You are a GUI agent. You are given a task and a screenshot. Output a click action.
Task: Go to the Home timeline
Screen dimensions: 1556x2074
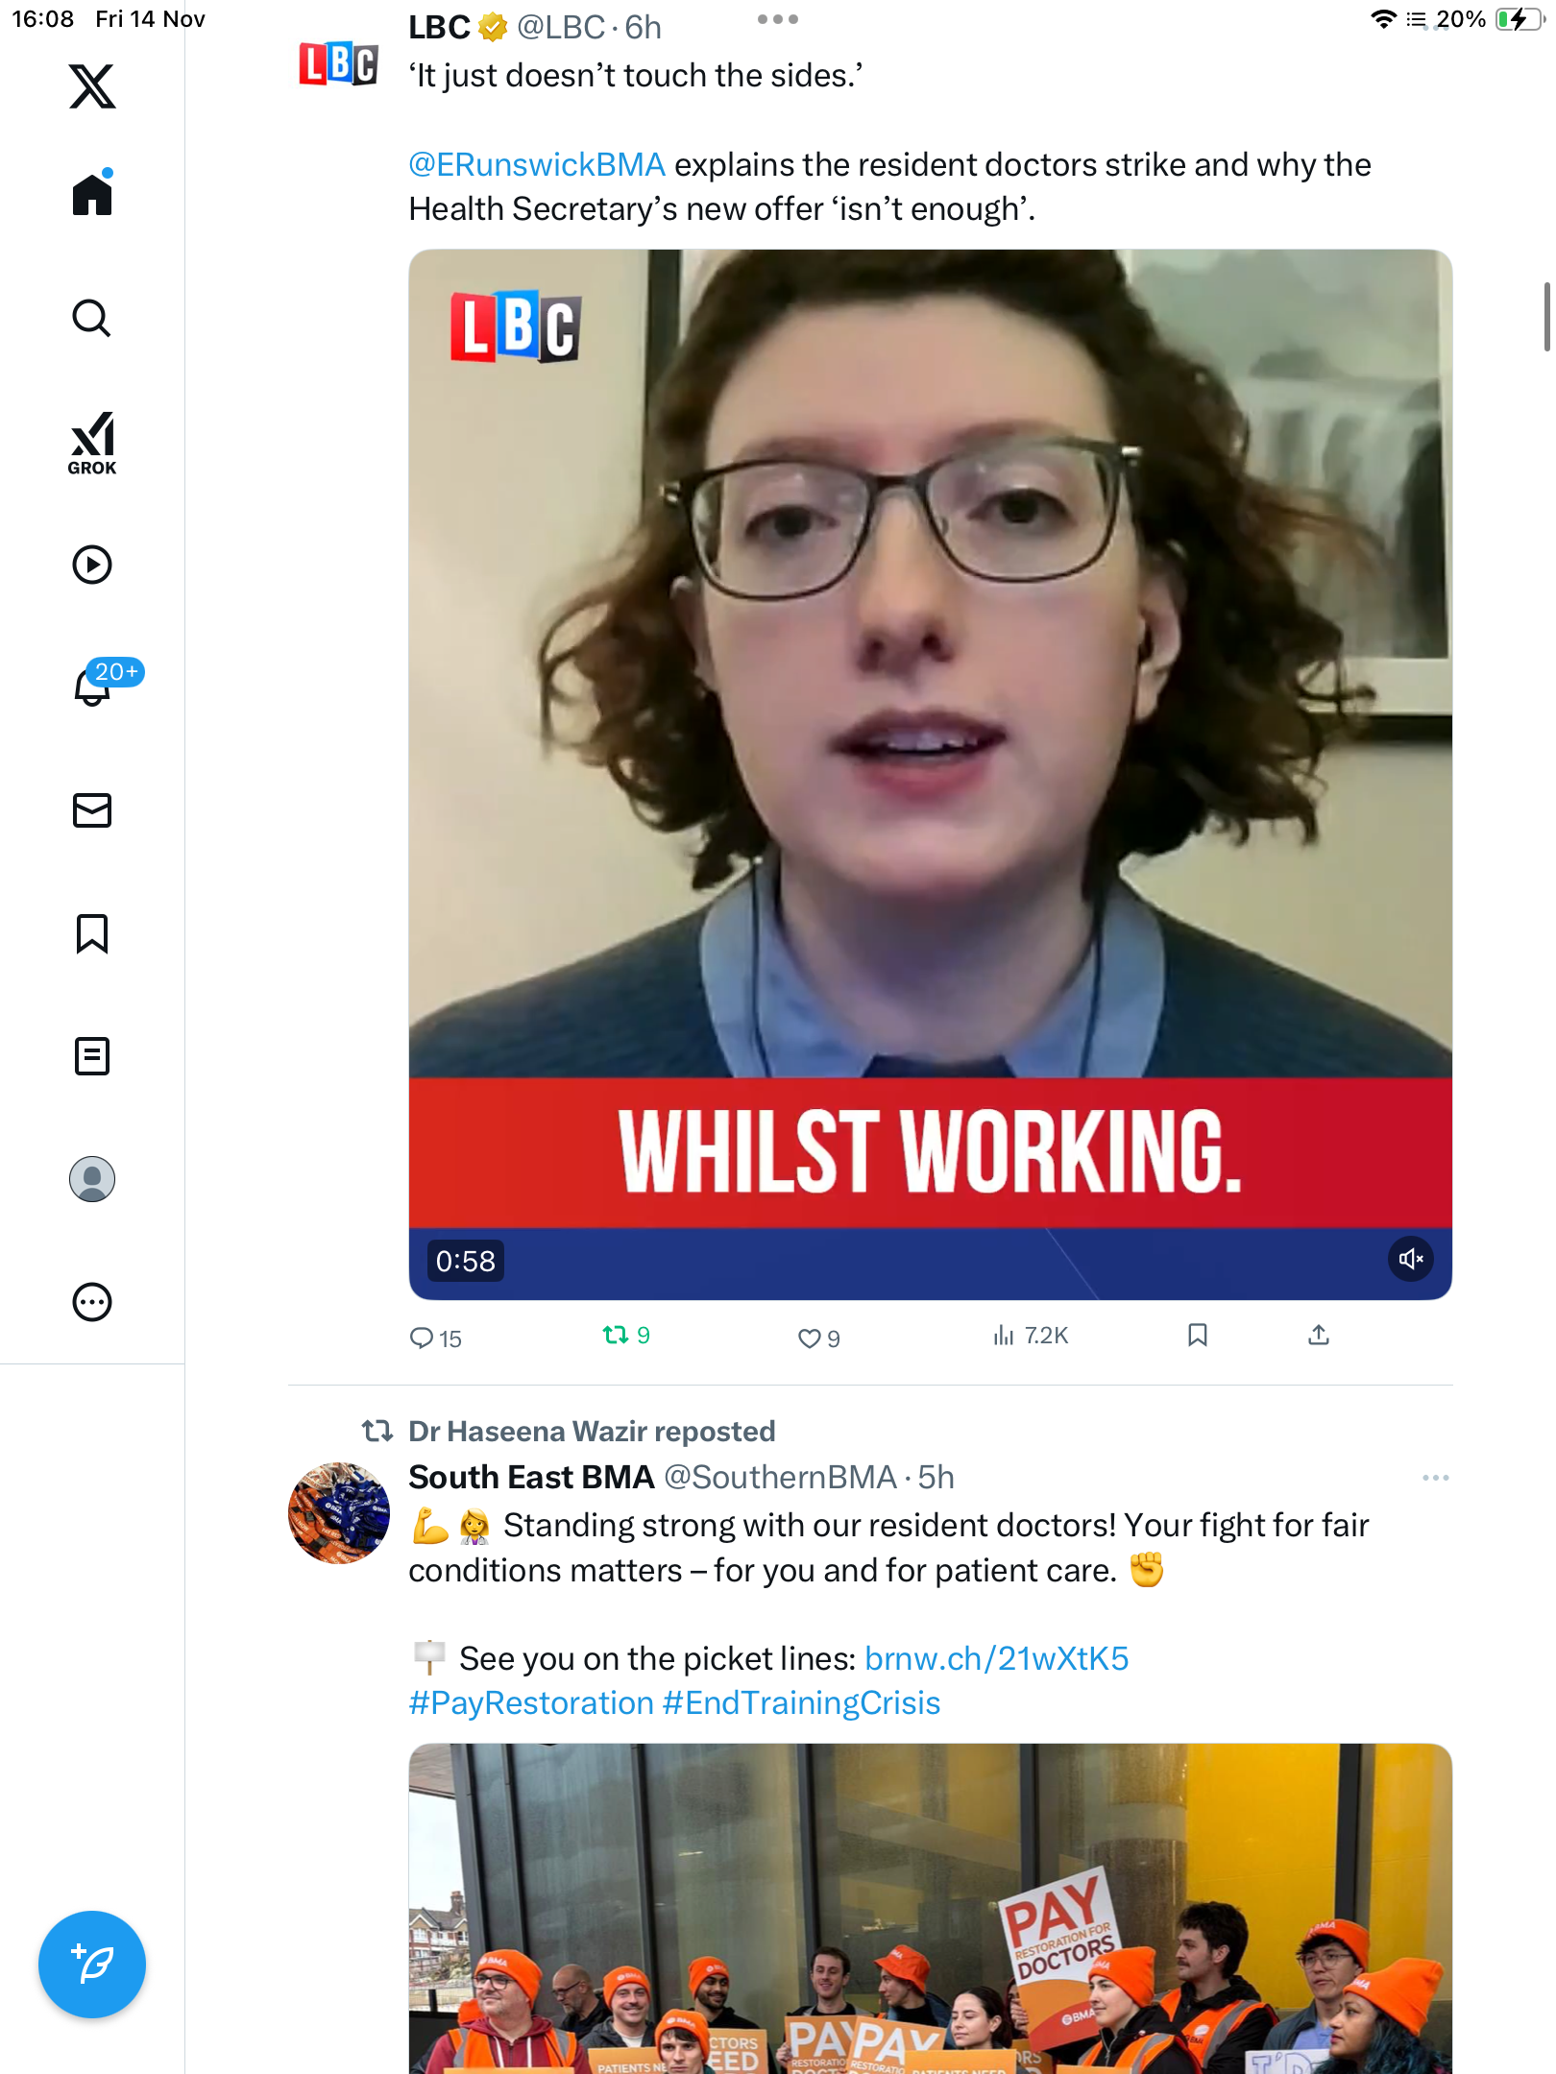[x=92, y=195]
